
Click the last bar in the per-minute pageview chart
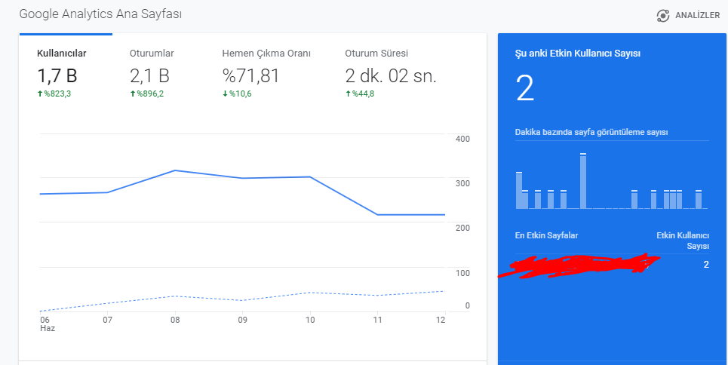[699, 200]
